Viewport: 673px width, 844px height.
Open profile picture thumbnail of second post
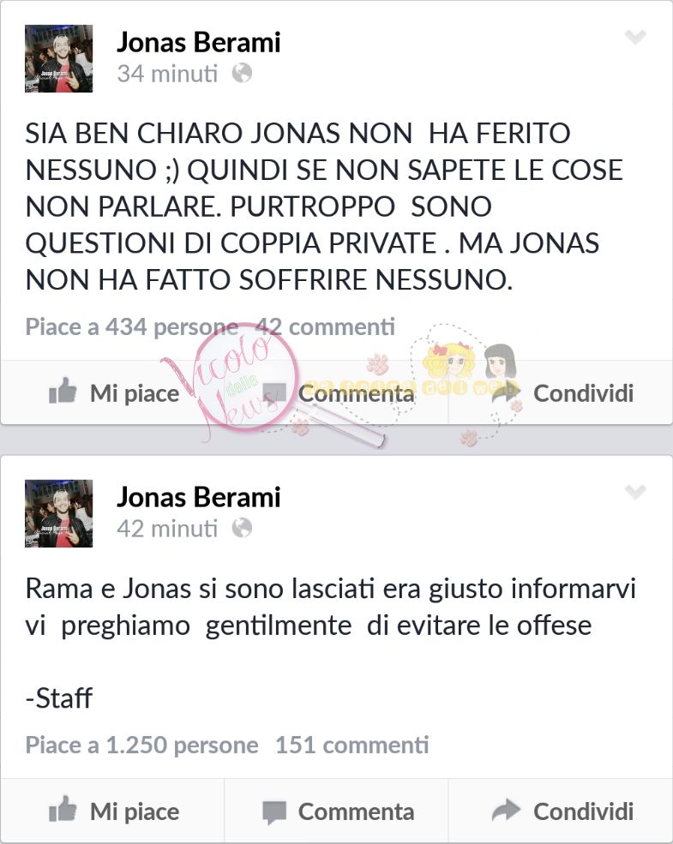coord(58,513)
